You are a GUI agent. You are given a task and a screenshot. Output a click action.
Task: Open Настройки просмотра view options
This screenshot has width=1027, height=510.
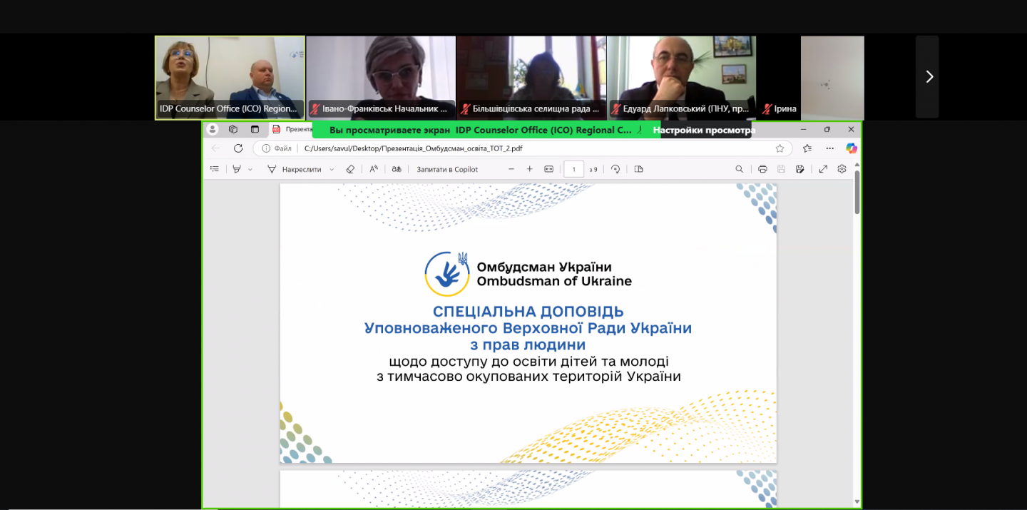pos(704,130)
